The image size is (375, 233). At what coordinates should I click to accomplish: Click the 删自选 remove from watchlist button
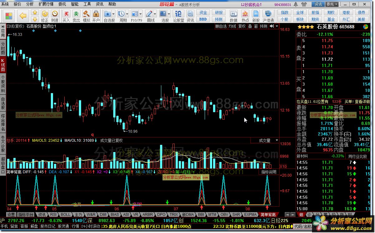(221, 26)
